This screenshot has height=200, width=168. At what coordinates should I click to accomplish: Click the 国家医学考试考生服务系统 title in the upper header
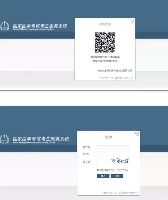tap(40, 26)
